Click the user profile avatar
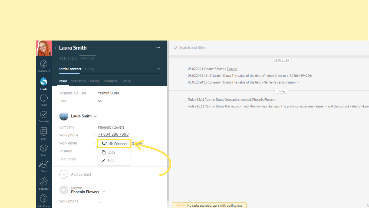 tap(44, 48)
